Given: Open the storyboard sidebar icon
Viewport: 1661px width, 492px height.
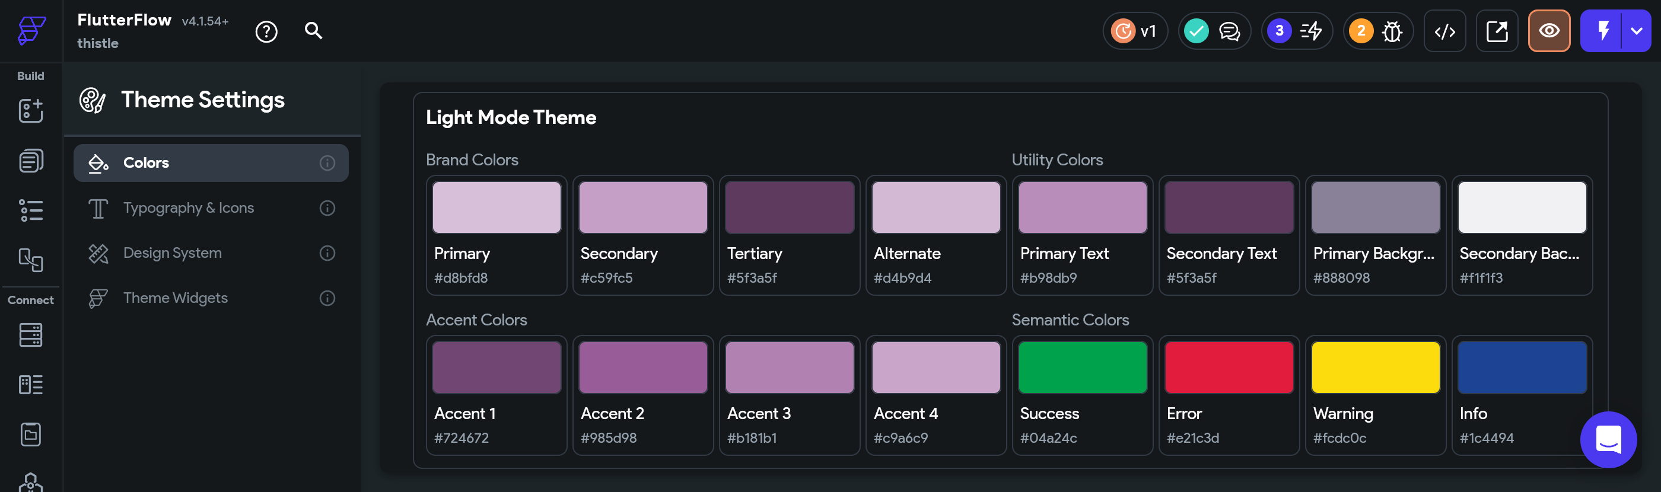Looking at the screenshot, I should coord(31,260).
